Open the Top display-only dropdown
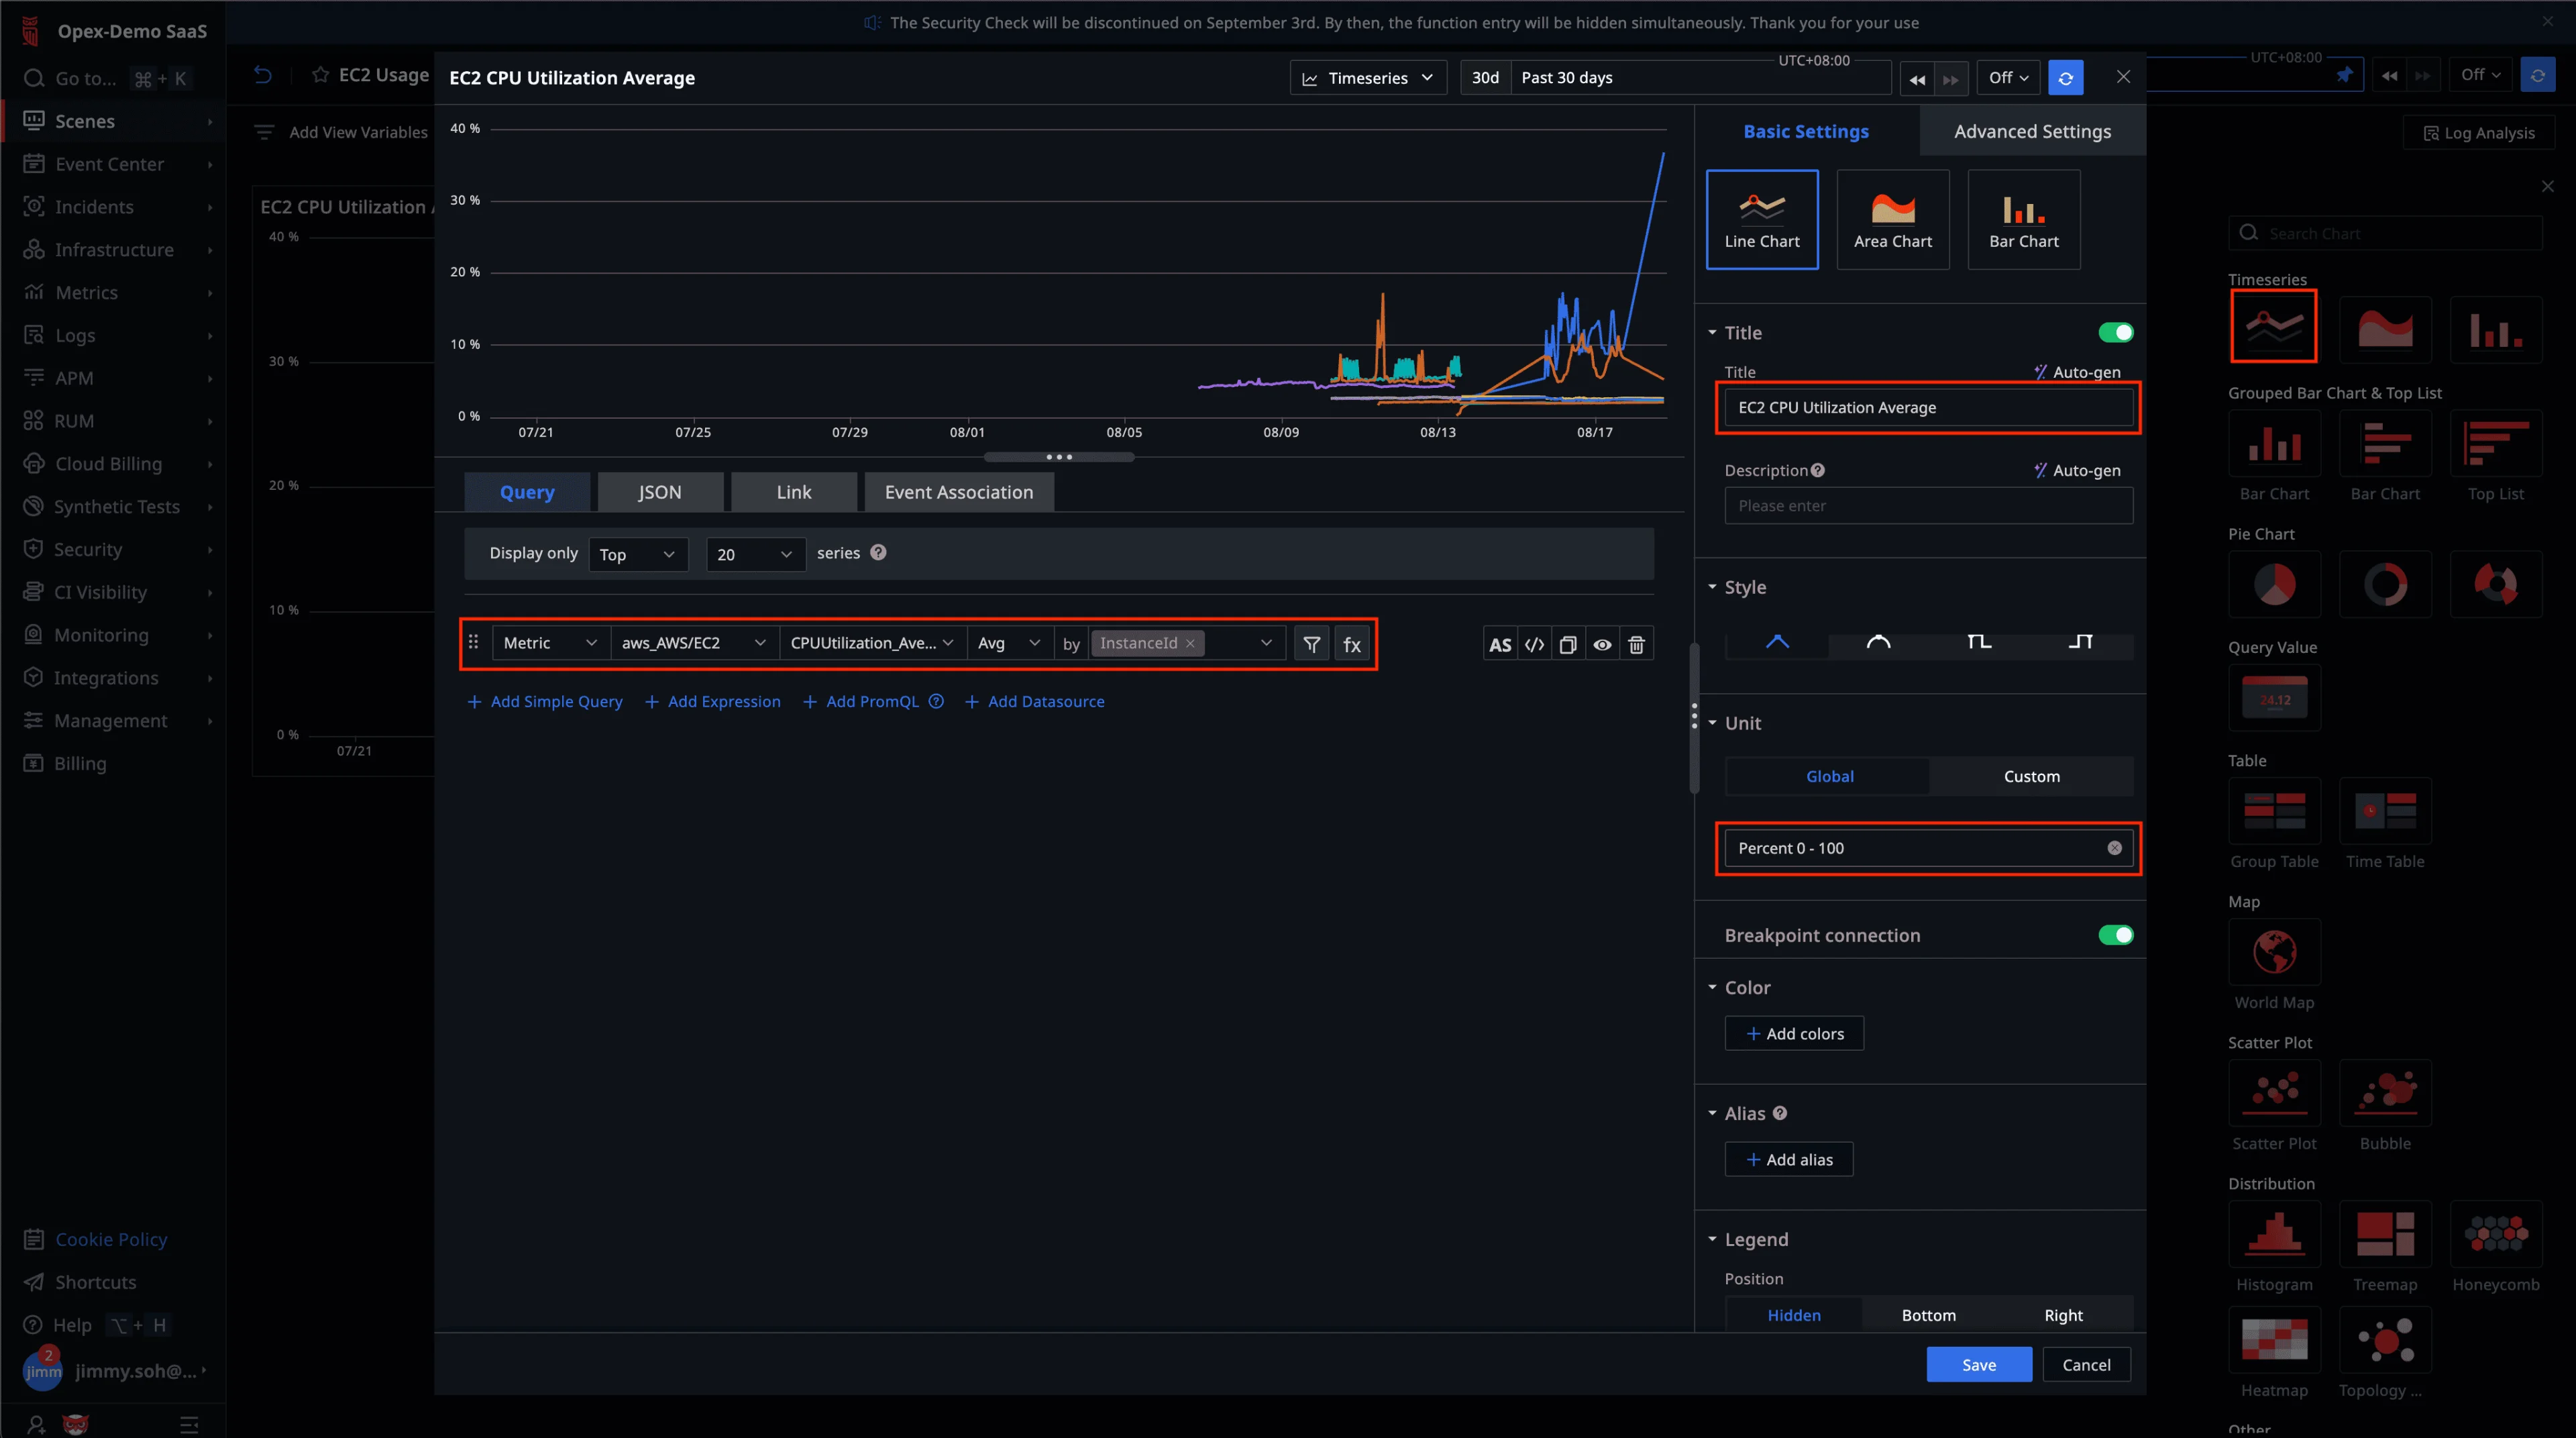The height and width of the screenshot is (1438, 2576). click(x=637, y=554)
